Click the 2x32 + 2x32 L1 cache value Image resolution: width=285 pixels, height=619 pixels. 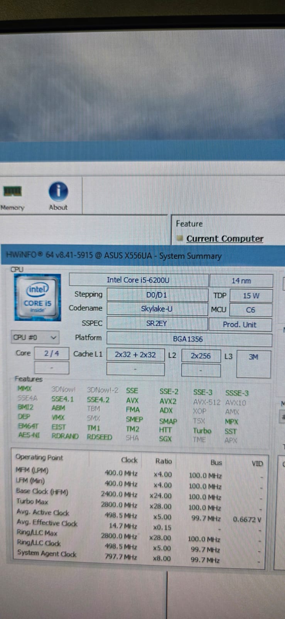[135, 354]
